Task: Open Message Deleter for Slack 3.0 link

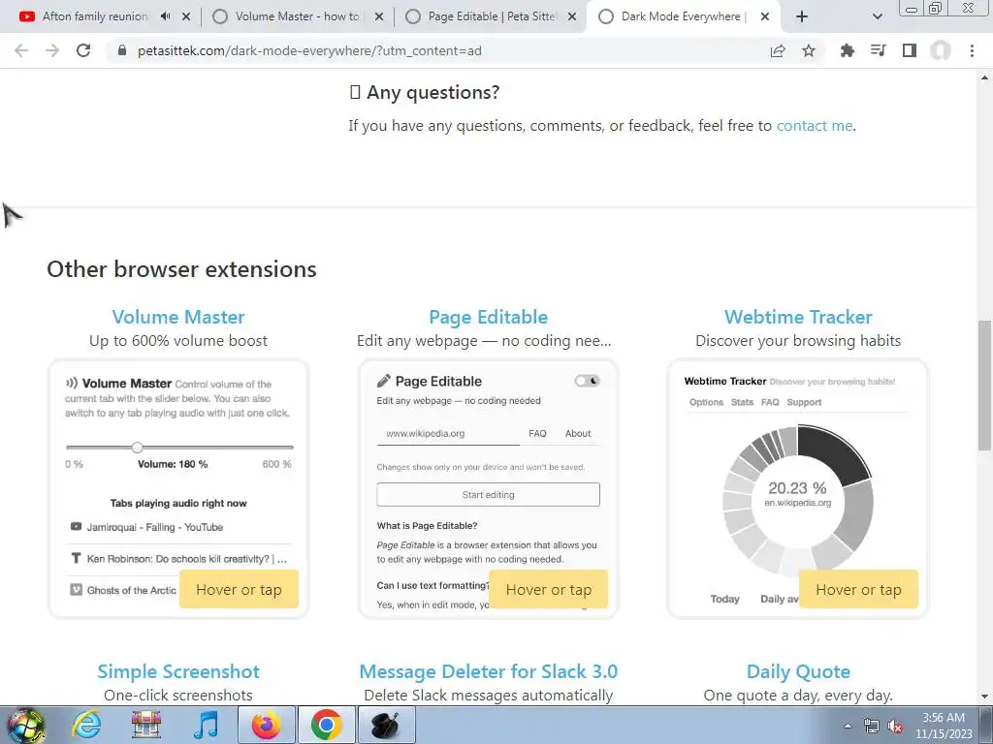Action: pos(489,671)
